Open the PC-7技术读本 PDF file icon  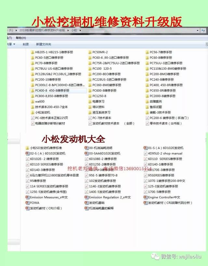click(x=90, y=118)
